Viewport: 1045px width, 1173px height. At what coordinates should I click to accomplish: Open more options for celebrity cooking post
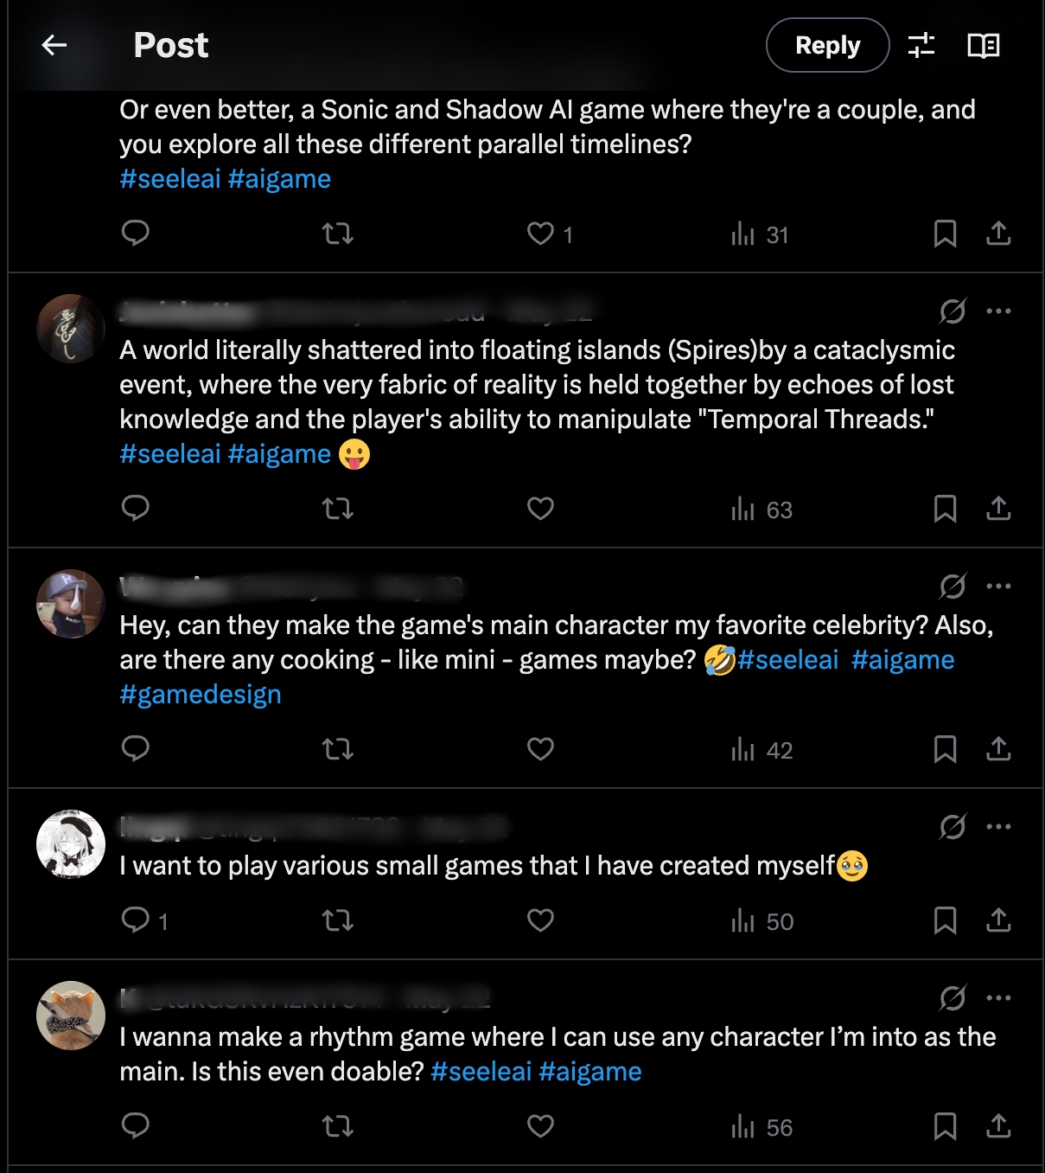(998, 586)
